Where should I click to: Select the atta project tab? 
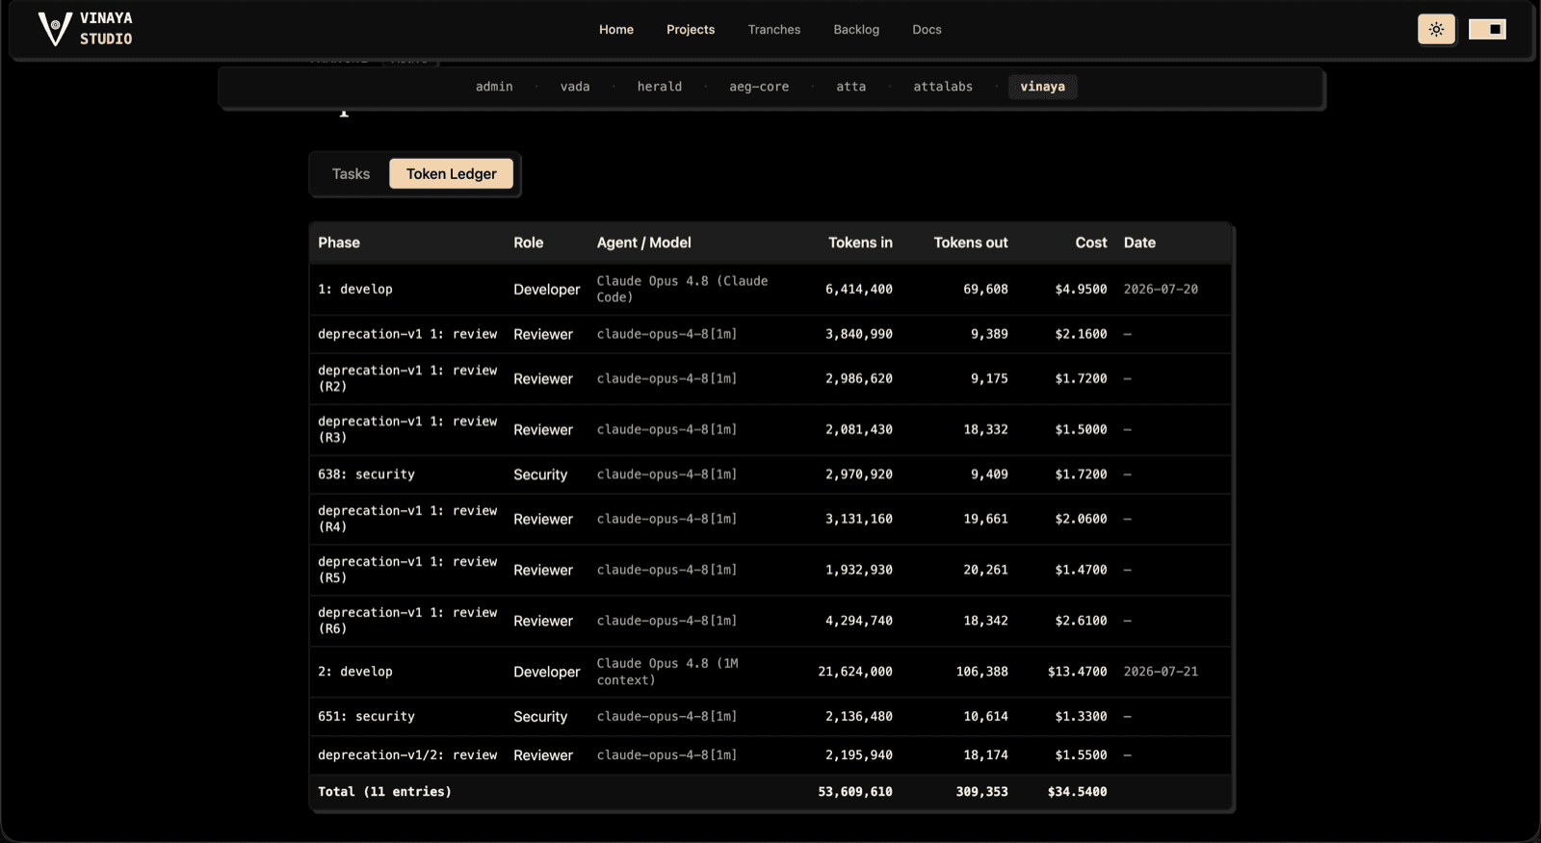(850, 87)
